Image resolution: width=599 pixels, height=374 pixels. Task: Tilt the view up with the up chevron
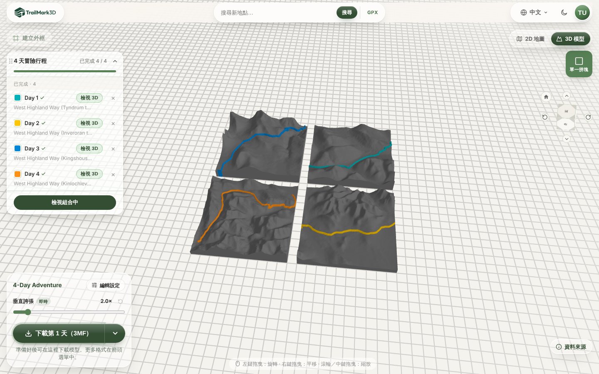pos(567,96)
